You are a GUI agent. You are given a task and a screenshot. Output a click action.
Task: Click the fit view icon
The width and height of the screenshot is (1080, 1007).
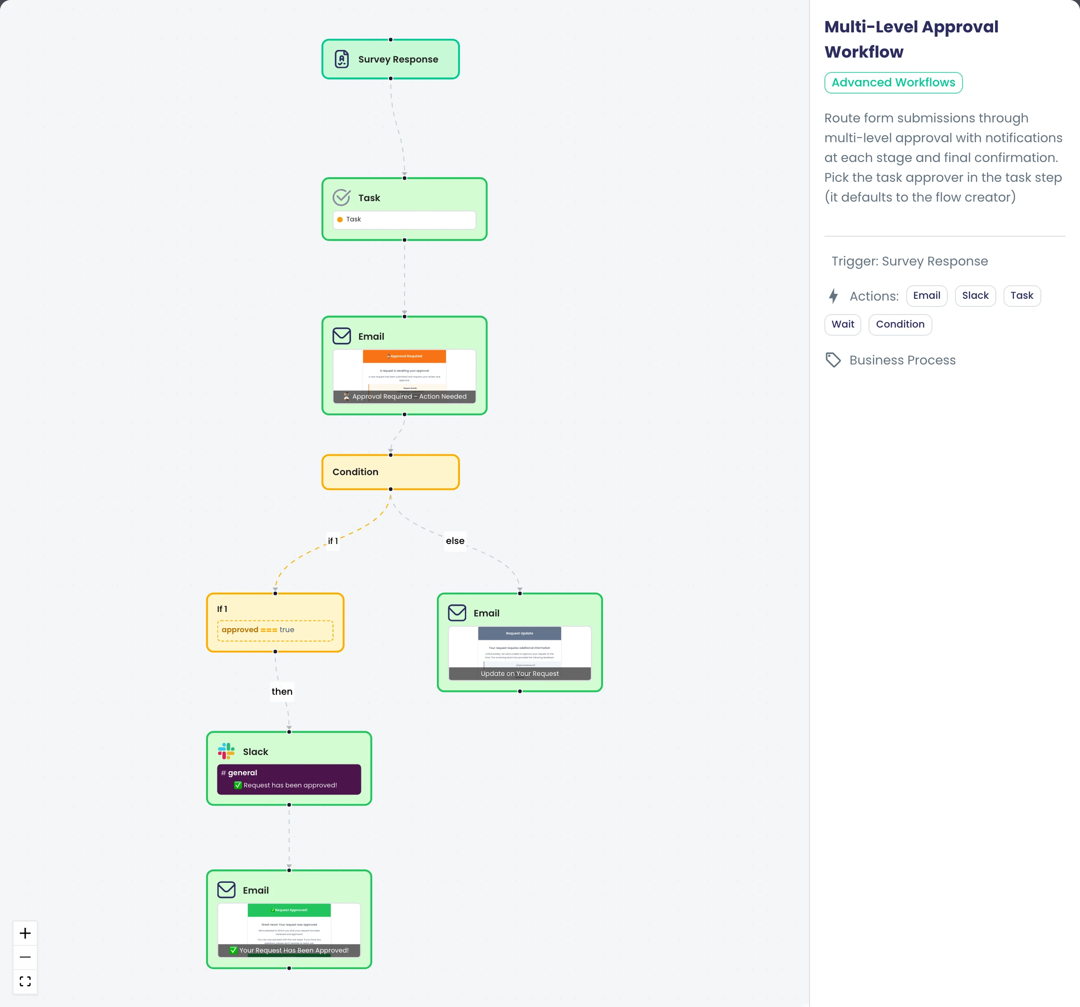pos(25,981)
